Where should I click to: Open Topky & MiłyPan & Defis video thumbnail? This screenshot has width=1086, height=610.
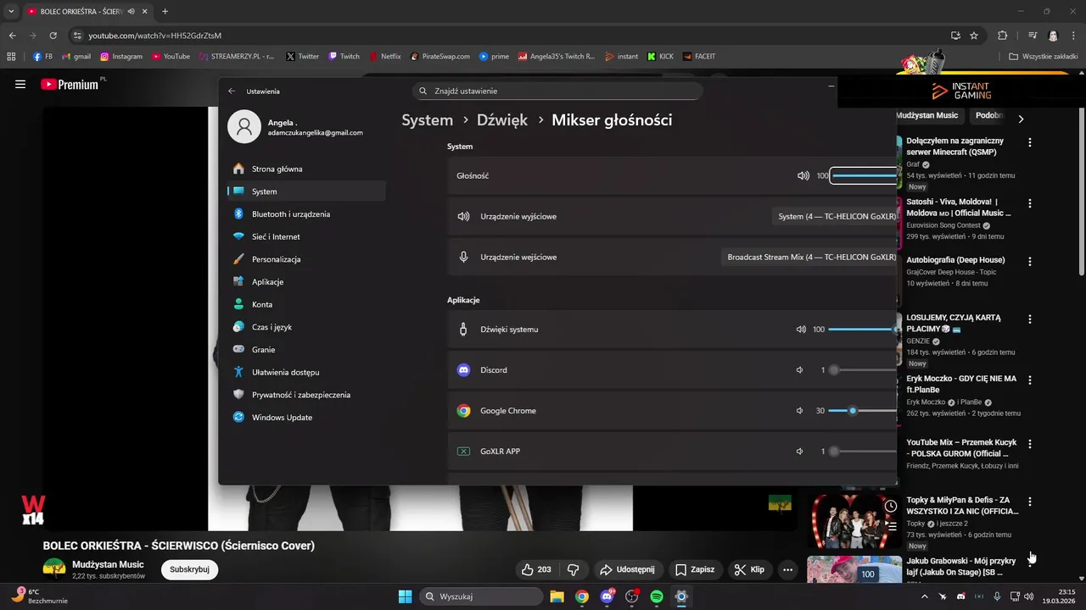pyautogui.click(x=854, y=521)
